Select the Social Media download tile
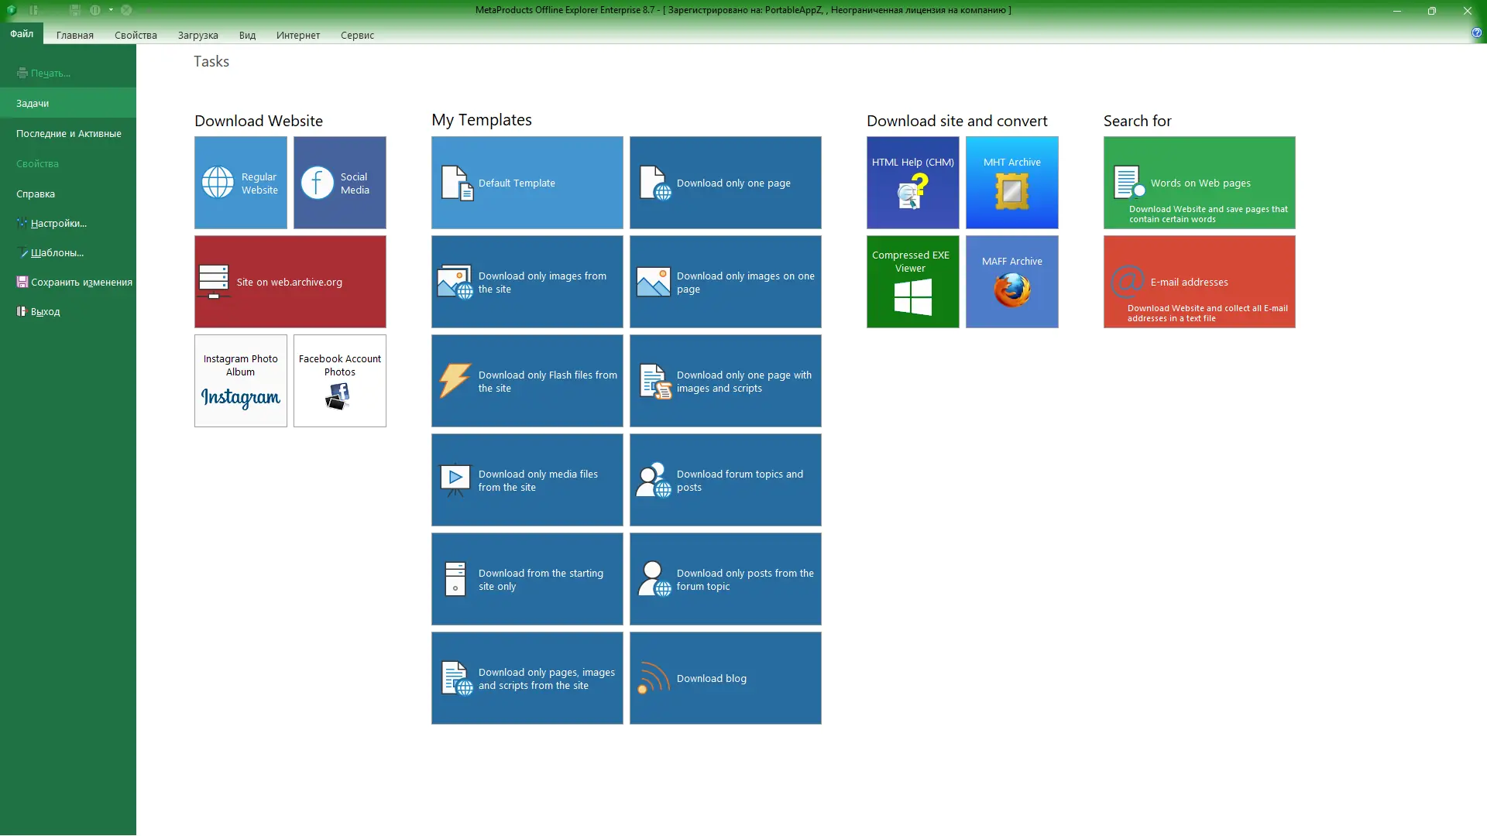1487x836 pixels. [339, 183]
